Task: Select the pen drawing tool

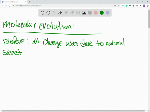Action: pyautogui.click(x=60, y=13)
